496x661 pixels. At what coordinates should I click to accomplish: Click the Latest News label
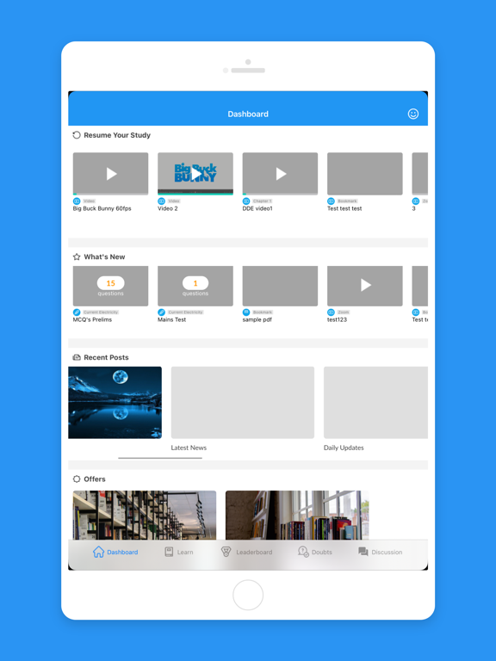(189, 448)
